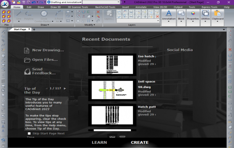Switch to the CREATE section
This screenshot has height=148, width=234.
[x=140, y=143]
